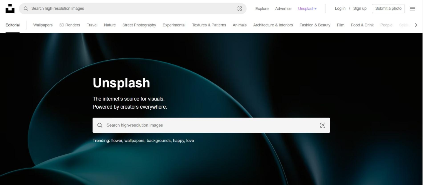423x185 pixels.
Task: Select the Wallpapers category tab
Action: (x=43, y=25)
